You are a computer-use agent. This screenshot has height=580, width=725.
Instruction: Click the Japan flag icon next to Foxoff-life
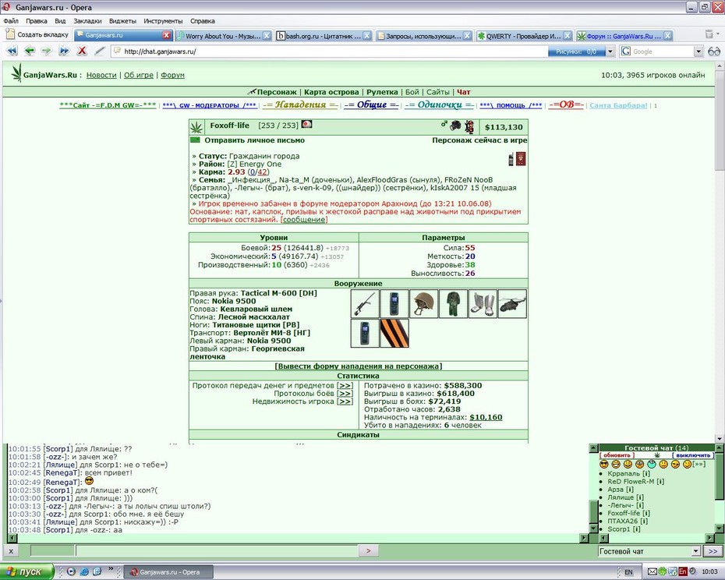[306, 124]
